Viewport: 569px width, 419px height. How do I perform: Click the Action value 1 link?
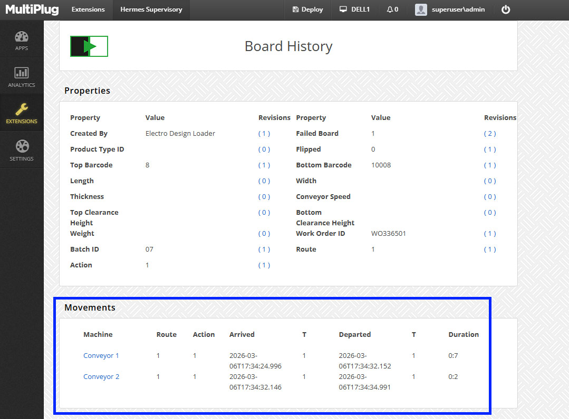tap(147, 265)
